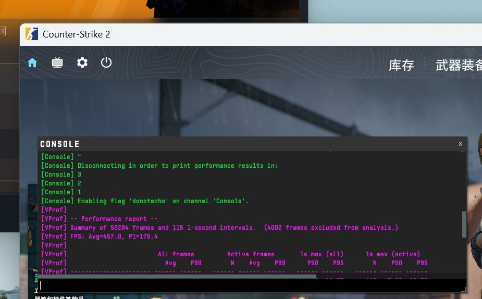
Task: Close the console with the x button
Action: pos(460,143)
